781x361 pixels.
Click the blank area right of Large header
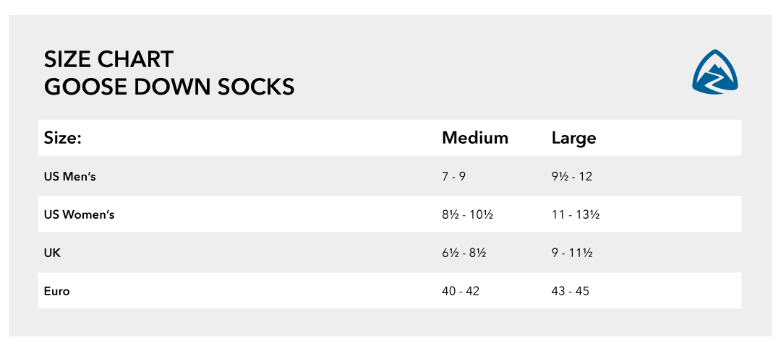pos(670,138)
